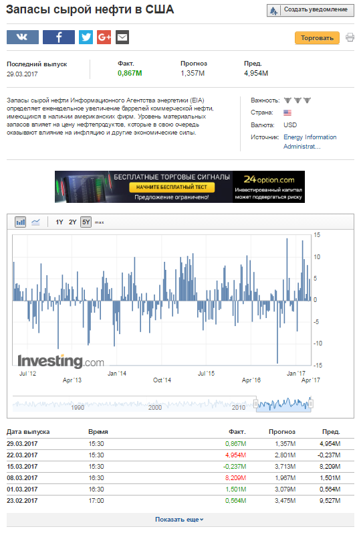Share the page on Facebook
This screenshot has height=533, width=361.
tap(59, 37)
